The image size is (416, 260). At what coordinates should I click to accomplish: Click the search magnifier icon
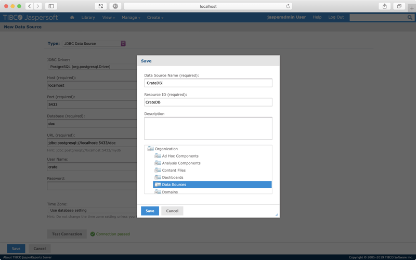pyautogui.click(x=410, y=18)
